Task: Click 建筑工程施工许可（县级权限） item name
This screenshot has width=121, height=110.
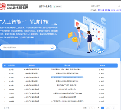Action: click(67, 85)
